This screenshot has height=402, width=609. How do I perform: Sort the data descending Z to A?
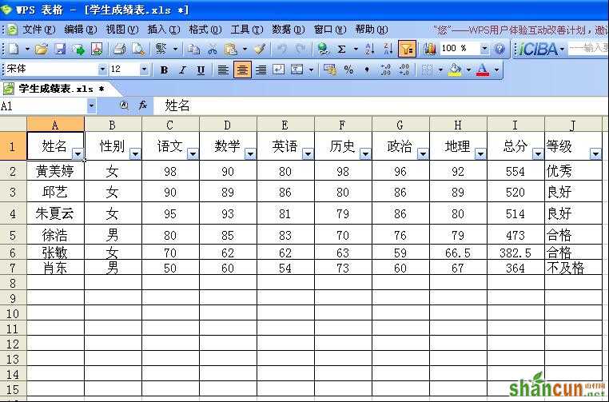(x=388, y=49)
